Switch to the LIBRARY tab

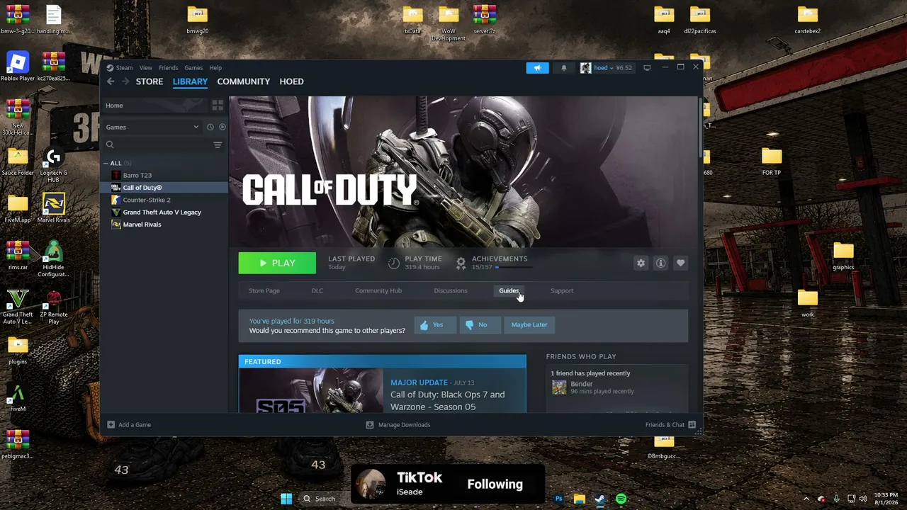(x=190, y=81)
